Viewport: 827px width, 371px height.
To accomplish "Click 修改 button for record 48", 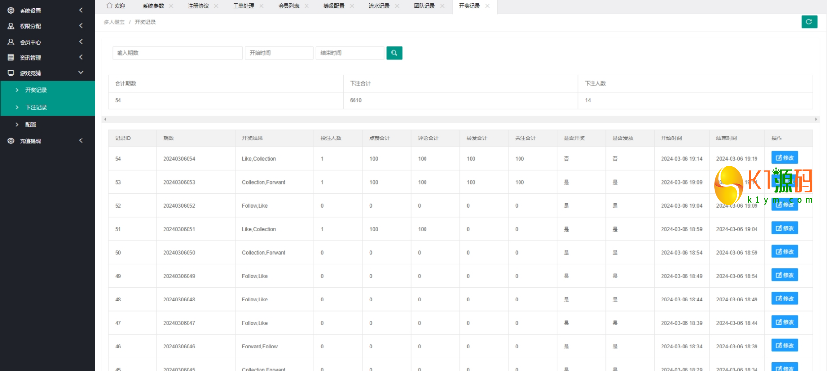I will [784, 299].
